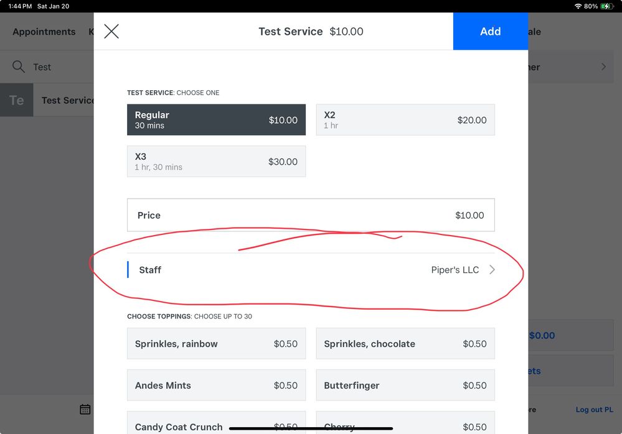
Task: Expand the customer row chevron at right
Action: click(603, 67)
